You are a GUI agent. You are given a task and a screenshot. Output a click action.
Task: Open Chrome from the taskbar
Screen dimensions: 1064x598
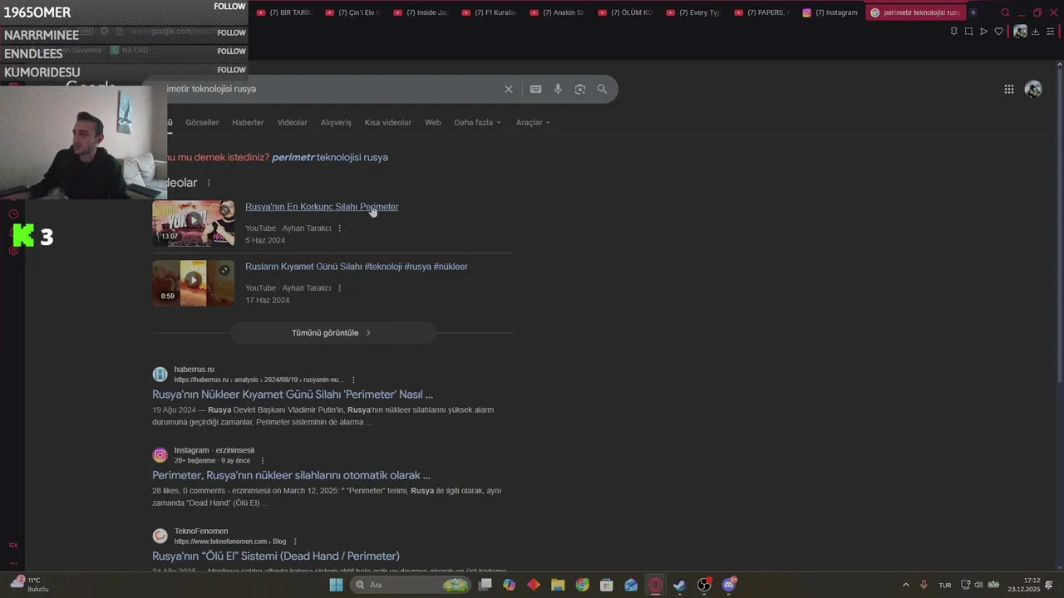[583, 585]
